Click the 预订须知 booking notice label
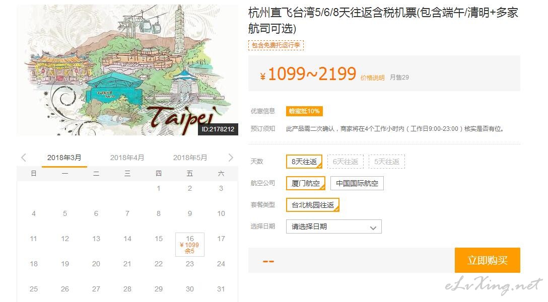This screenshot has height=302, width=548. [x=263, y=128]
